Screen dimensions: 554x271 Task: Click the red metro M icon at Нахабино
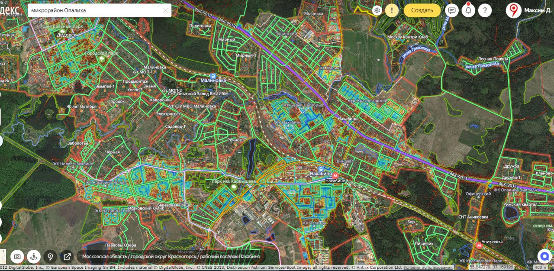click(335, 175)
